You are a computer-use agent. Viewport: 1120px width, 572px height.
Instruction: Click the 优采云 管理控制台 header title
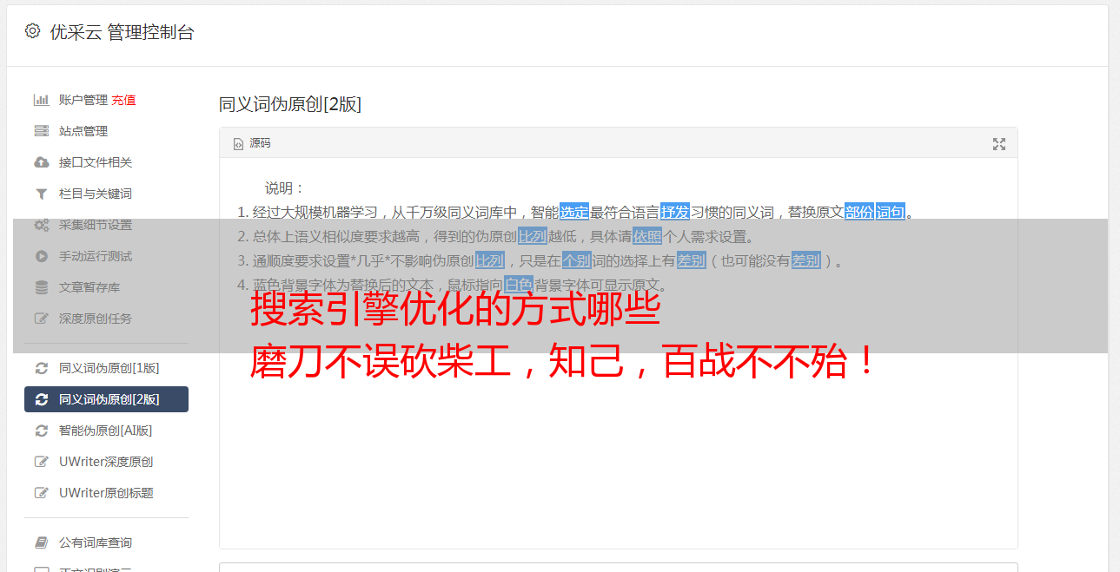click(x=122, y=32)
